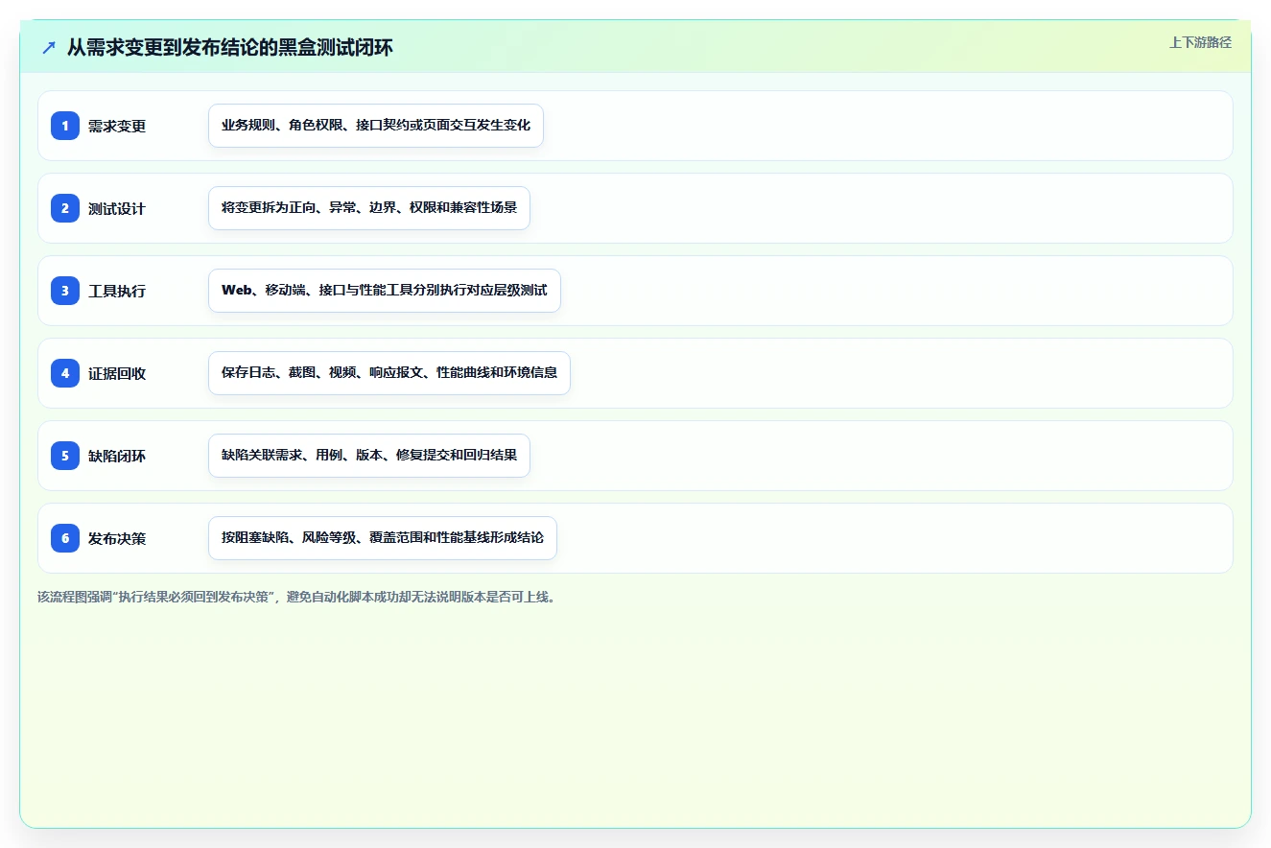Click the description 将变更拆为正向、异常、边界、权限和兼容性场景

pyautogui.click(x=369, y=208)
